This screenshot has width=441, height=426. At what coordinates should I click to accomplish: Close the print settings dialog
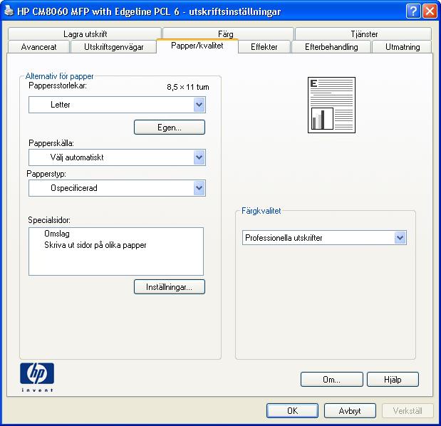(430, 11)
